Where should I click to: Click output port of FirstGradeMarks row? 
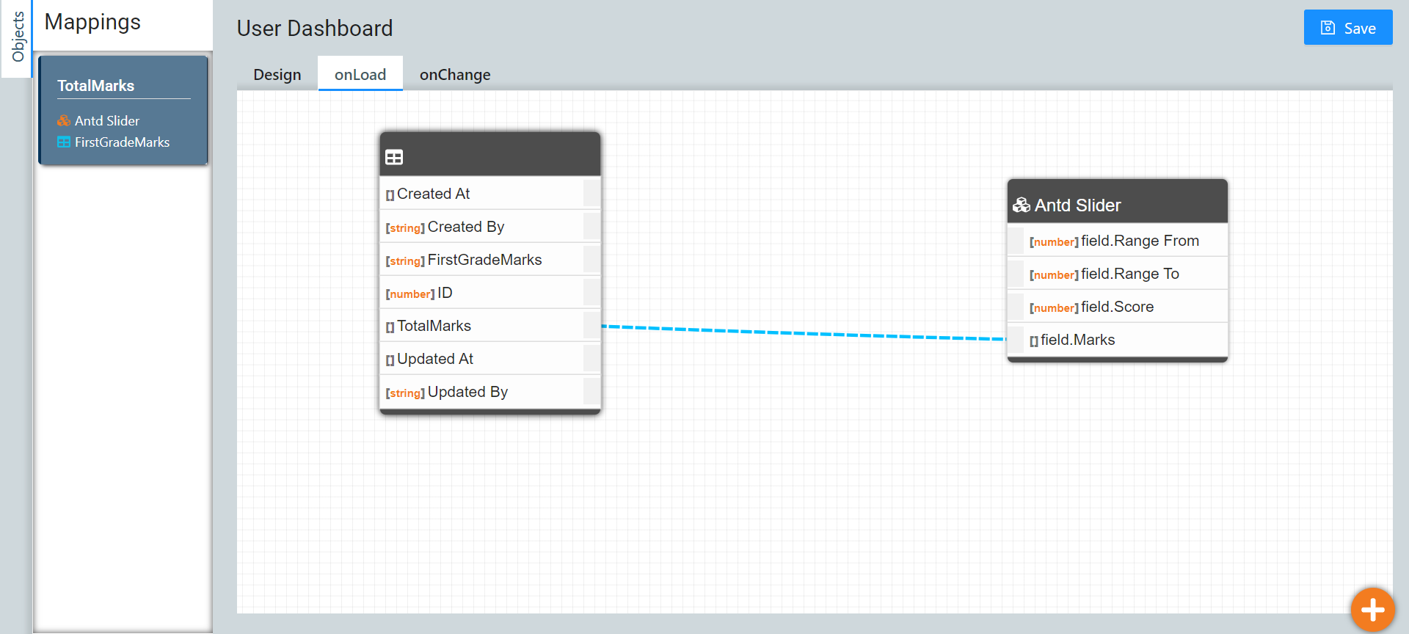pyautogui.click(x=591, y=259)
